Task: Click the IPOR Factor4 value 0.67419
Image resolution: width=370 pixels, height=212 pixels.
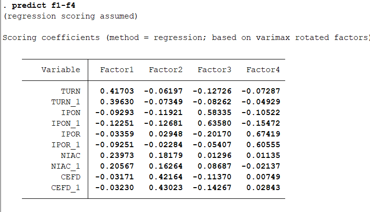Action: (x=263, y=134)
